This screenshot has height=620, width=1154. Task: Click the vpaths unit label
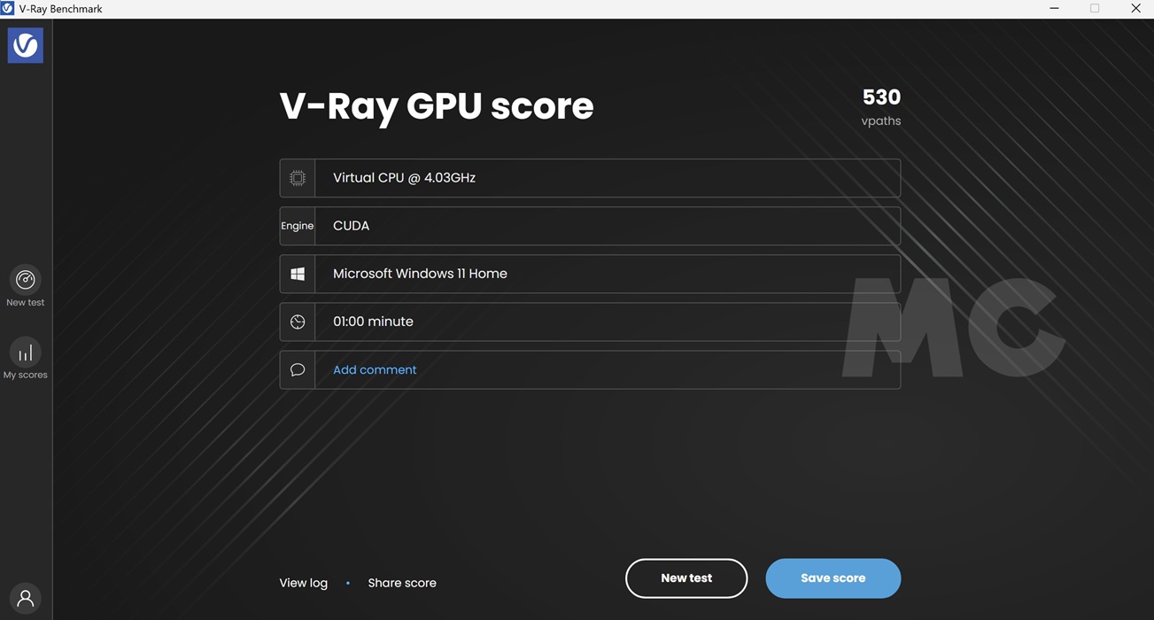(881, 121)
